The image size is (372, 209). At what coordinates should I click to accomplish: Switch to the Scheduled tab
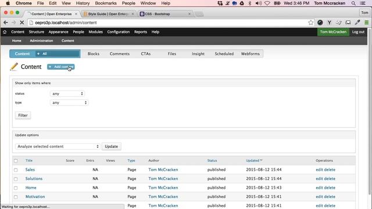coord(224,54)
